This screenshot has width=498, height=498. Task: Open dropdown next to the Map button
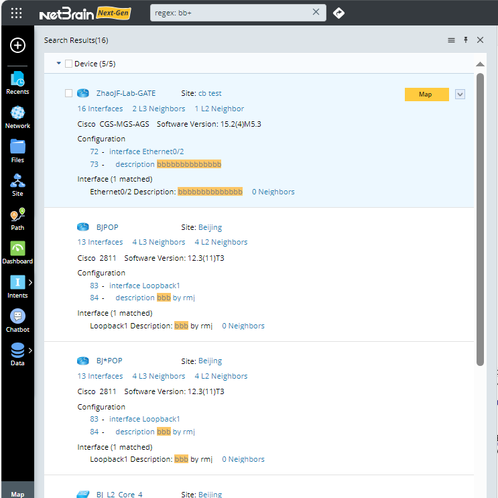click(x=460, y=95)
